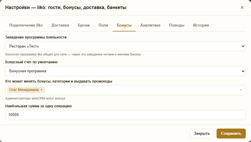This screenshot has height=142, width=251.
Task: Click the Олег Менеджеров tag label
Action: pyautogui.click(x=24, y=90)
